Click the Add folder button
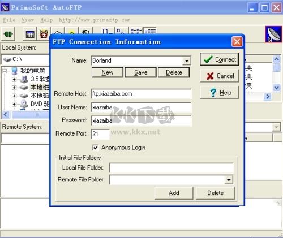The height and width of the screenshot is (238, 283). 174,193
